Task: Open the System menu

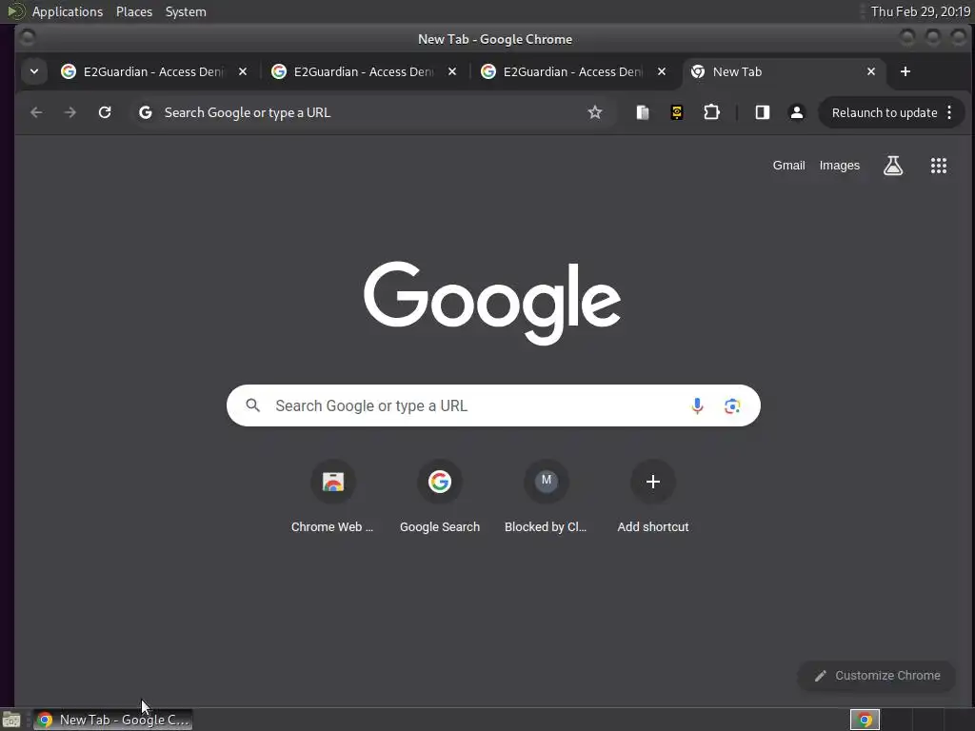Action: (186, 11)
